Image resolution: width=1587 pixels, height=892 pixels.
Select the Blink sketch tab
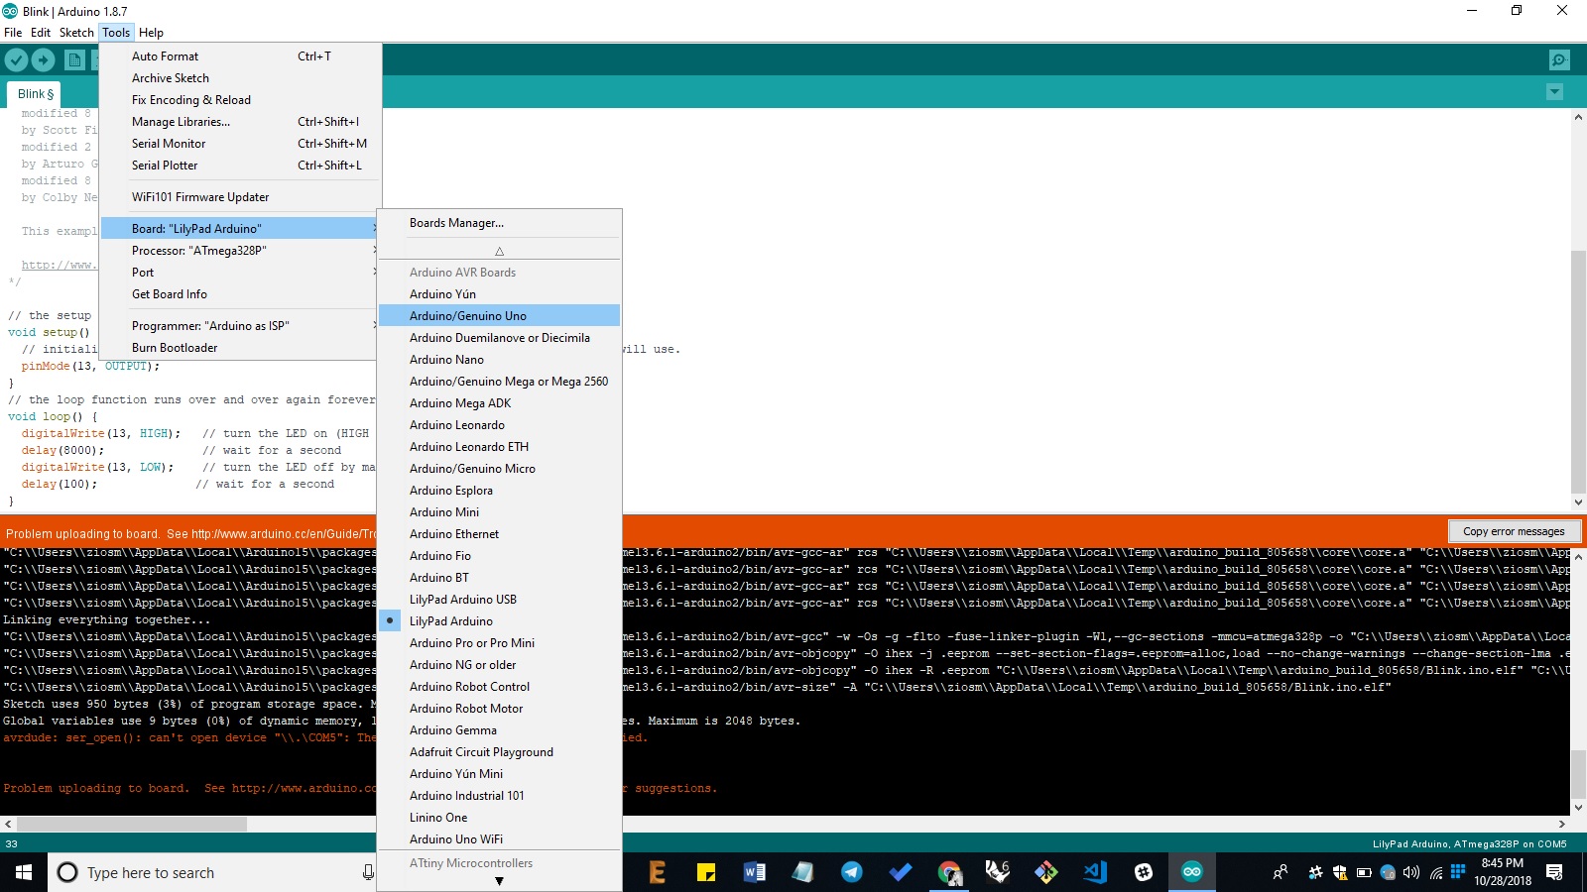[35, 94]
